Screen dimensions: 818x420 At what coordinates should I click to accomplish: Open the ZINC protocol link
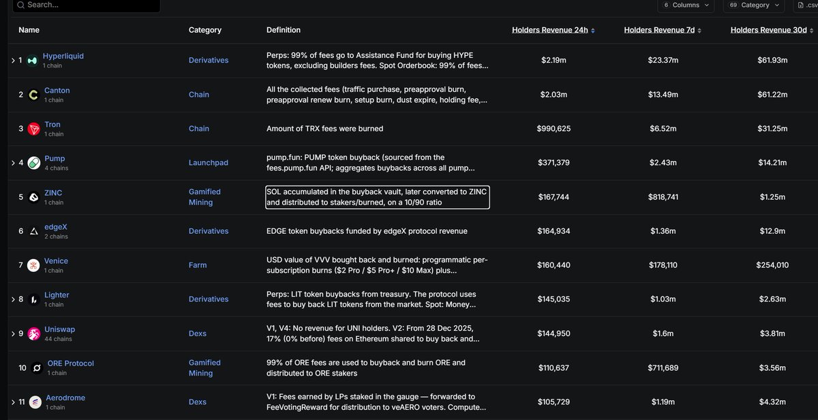(x=52, y=192)
